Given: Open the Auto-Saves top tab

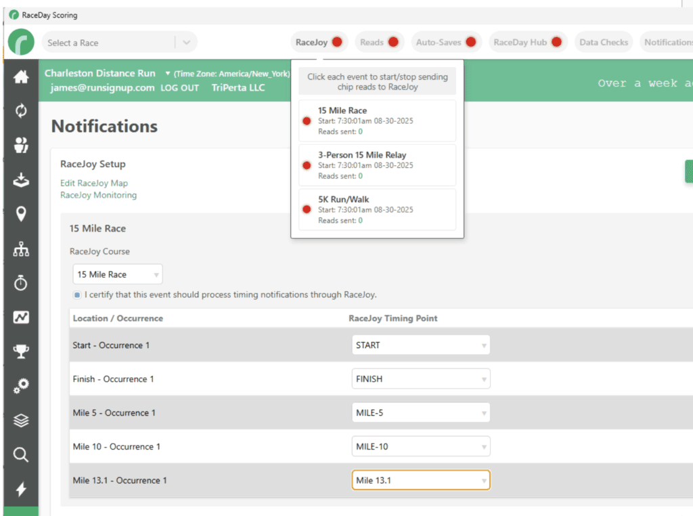Looking at the screenshot, I should (447, 42).
